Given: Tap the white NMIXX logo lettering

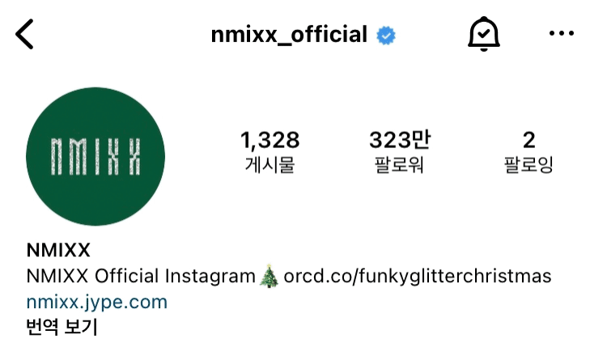Looking at the screenshot, I should pos(96,156).
